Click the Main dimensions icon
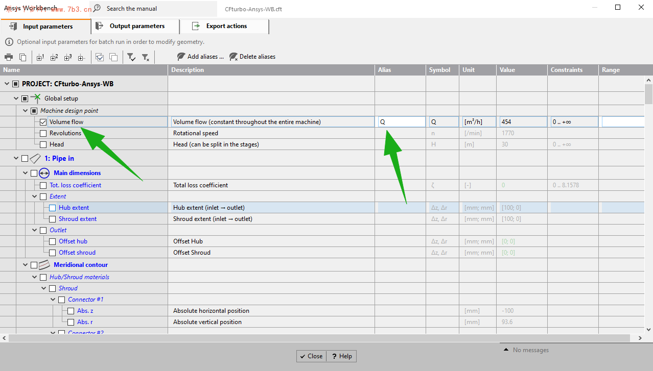The width and height of the screenshot is (653, 371). tap(44, 173)
